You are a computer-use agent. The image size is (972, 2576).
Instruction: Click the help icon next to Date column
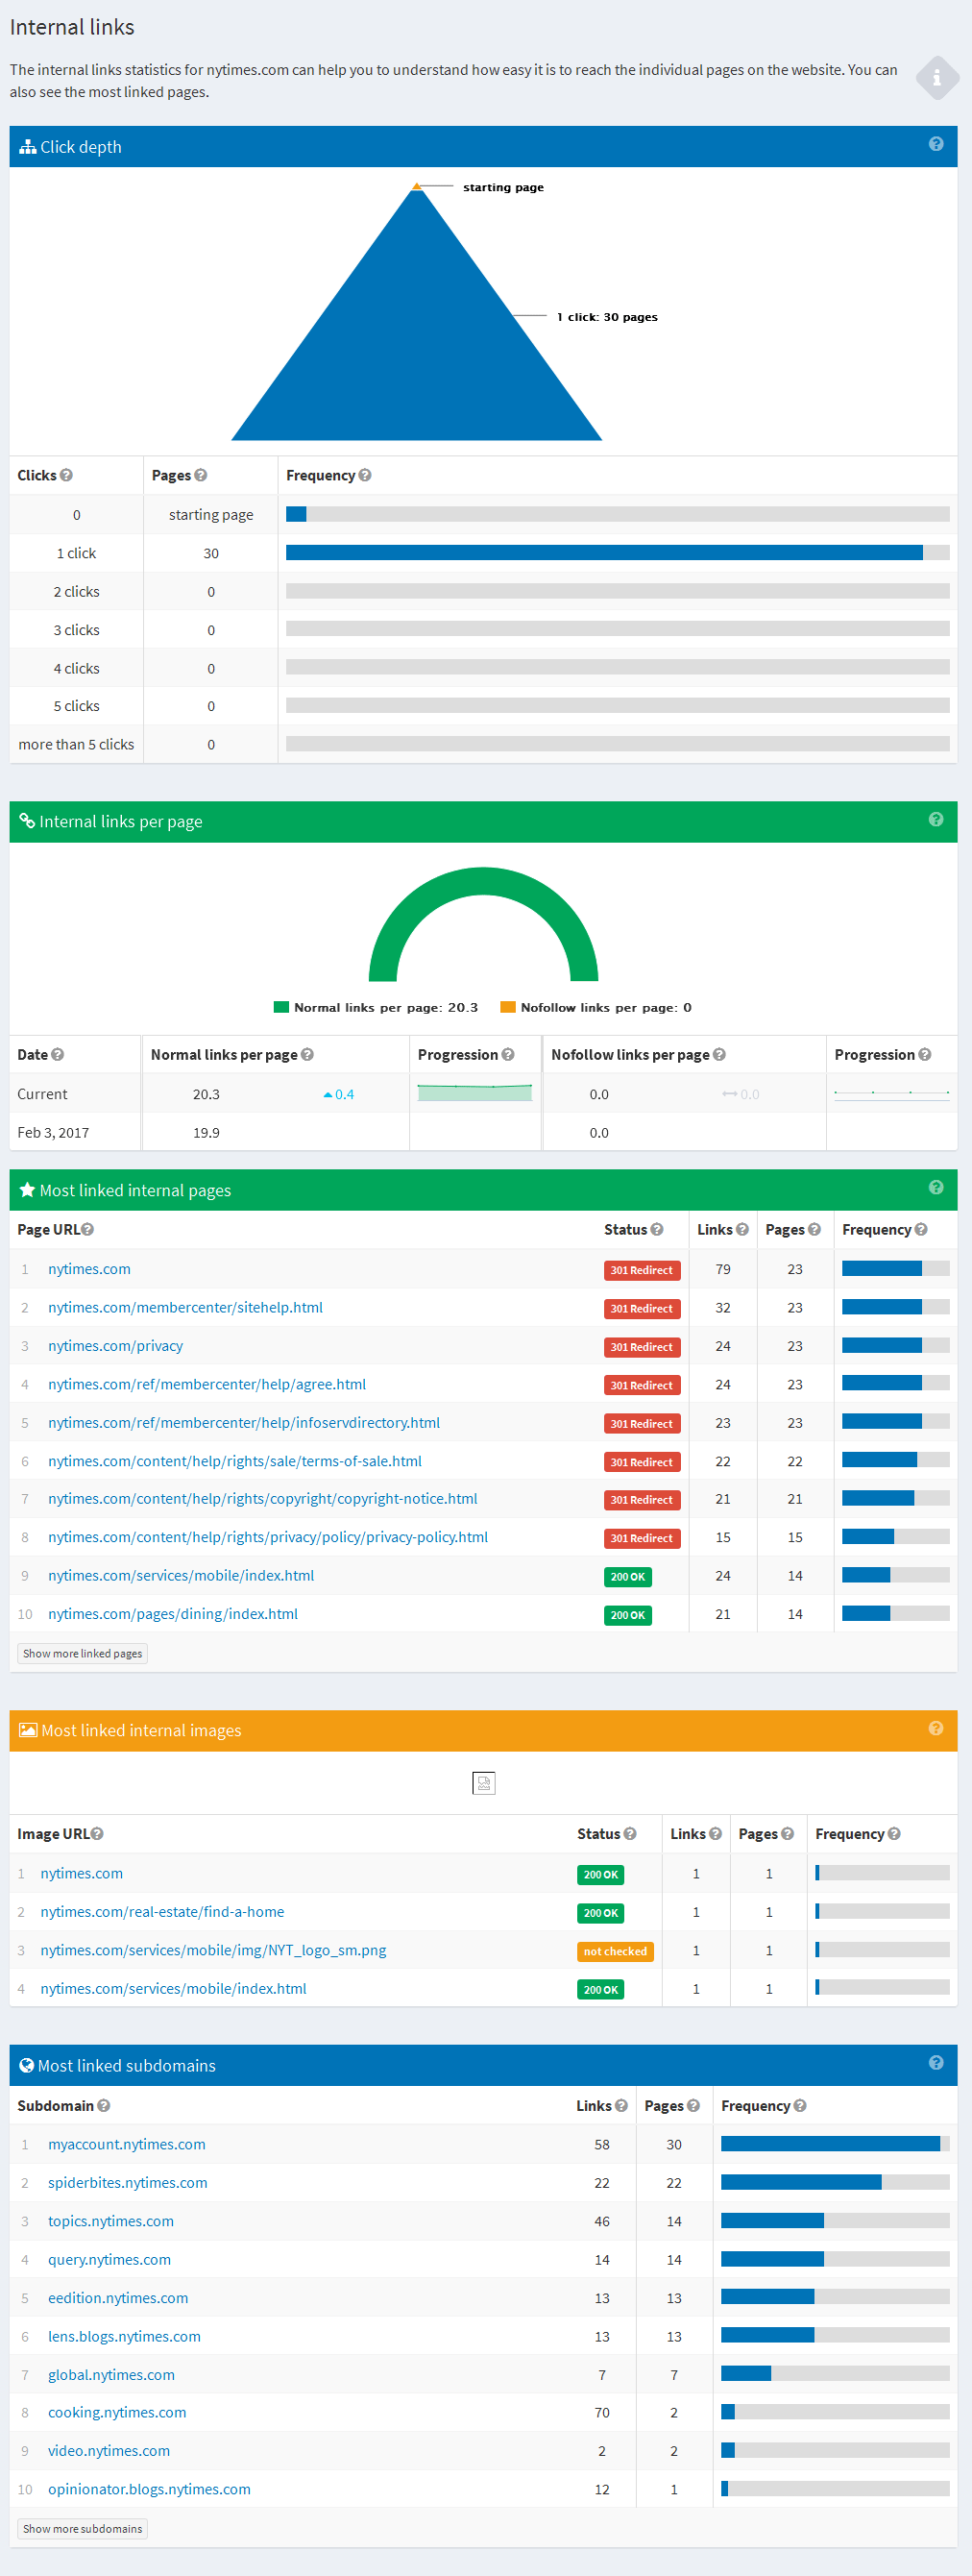[58, 1054]
